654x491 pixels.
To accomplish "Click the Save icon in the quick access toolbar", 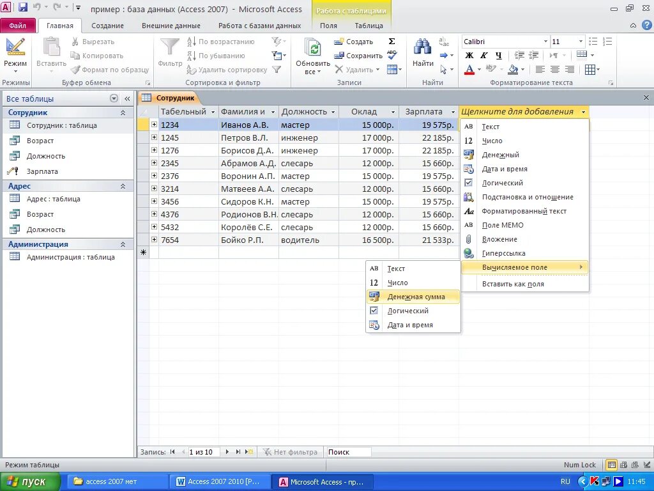I will coord(23,7).
